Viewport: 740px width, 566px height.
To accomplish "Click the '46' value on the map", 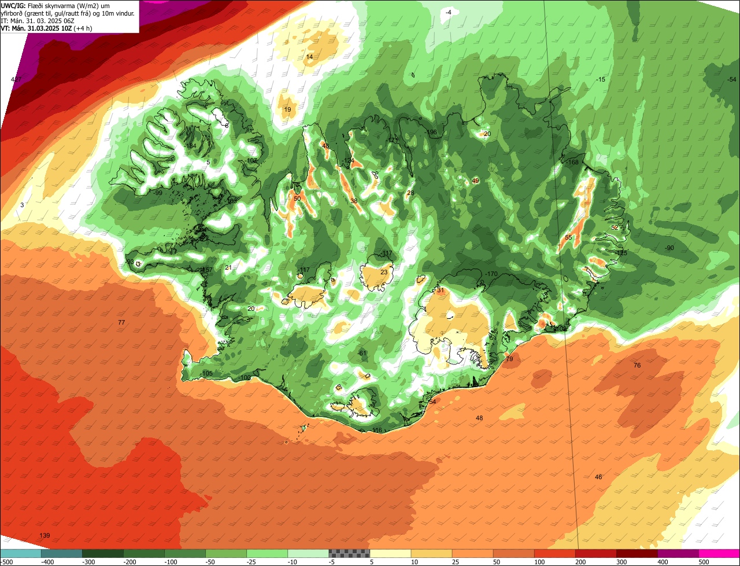I will pos(598,477).
